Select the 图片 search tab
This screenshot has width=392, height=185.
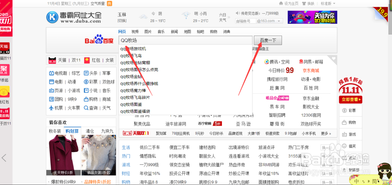pyautogui.click(x=148, y=32)
